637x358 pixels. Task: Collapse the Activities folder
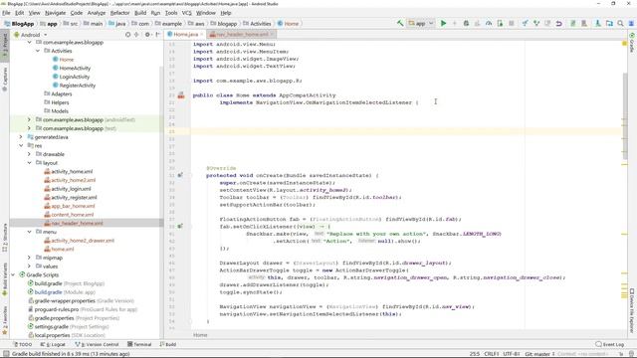(x=38, y=51)
